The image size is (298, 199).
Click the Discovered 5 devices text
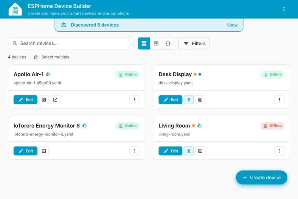pos(95,25)
